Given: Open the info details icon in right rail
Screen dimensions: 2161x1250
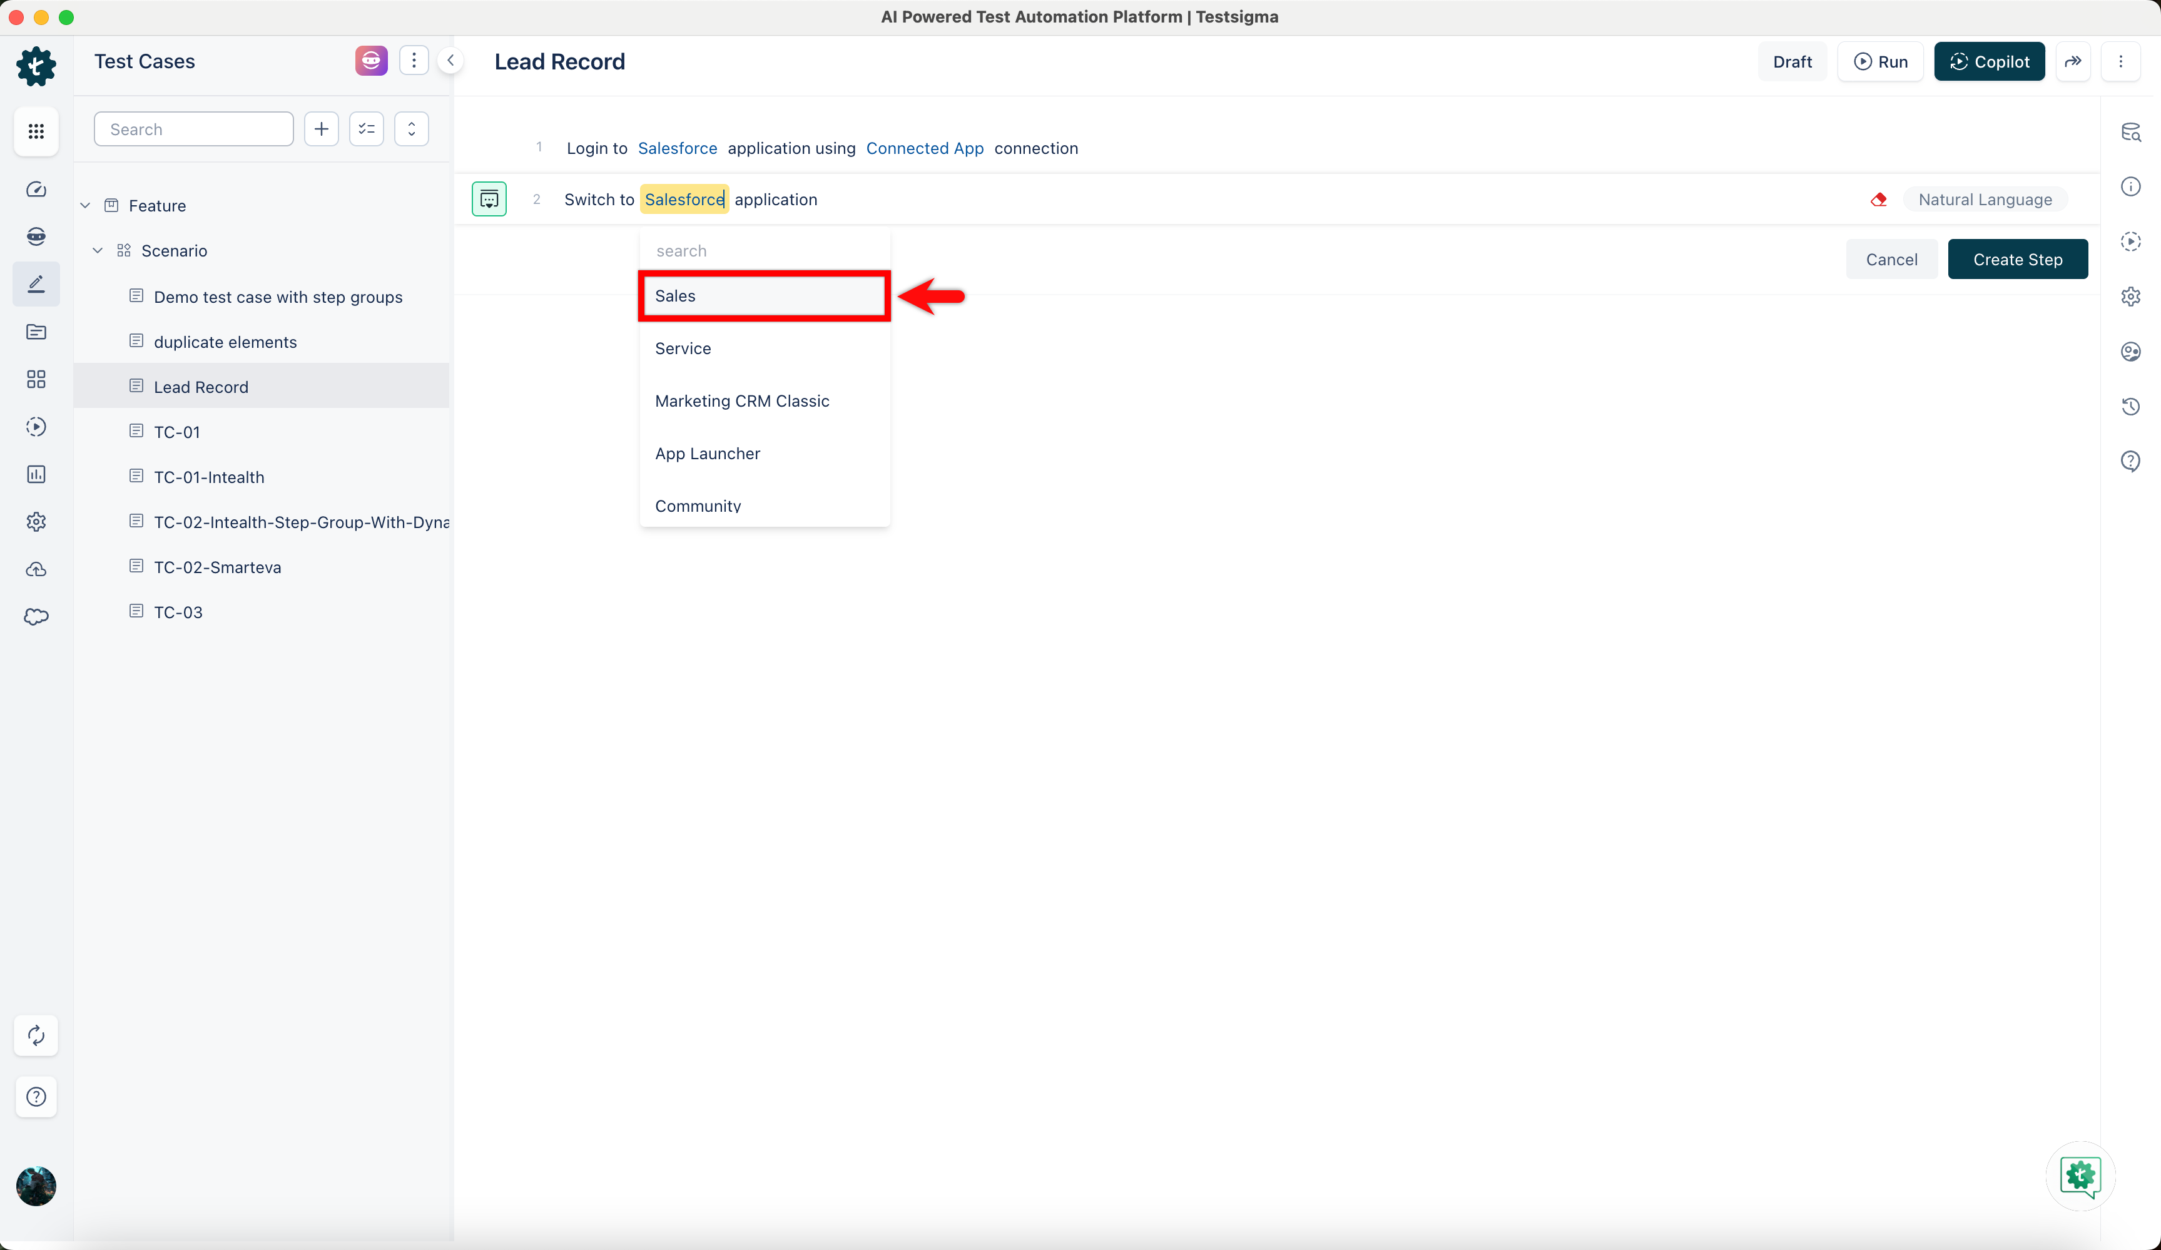Looking at the screenshot, I should coord(2131,187).
